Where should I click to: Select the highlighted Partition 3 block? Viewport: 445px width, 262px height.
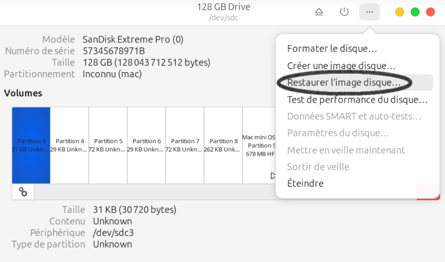click(x=31, y=145)
